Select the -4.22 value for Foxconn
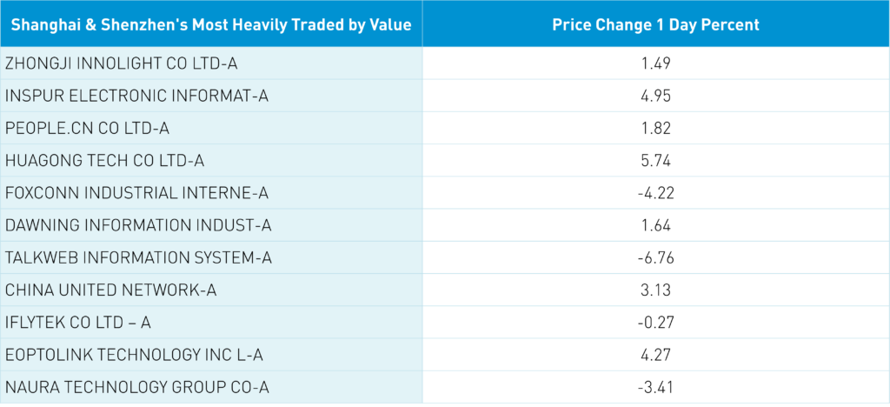 (x=655, y=192)
